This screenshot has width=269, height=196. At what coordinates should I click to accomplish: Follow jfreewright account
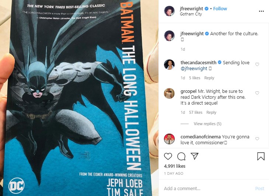pos(220,9)
